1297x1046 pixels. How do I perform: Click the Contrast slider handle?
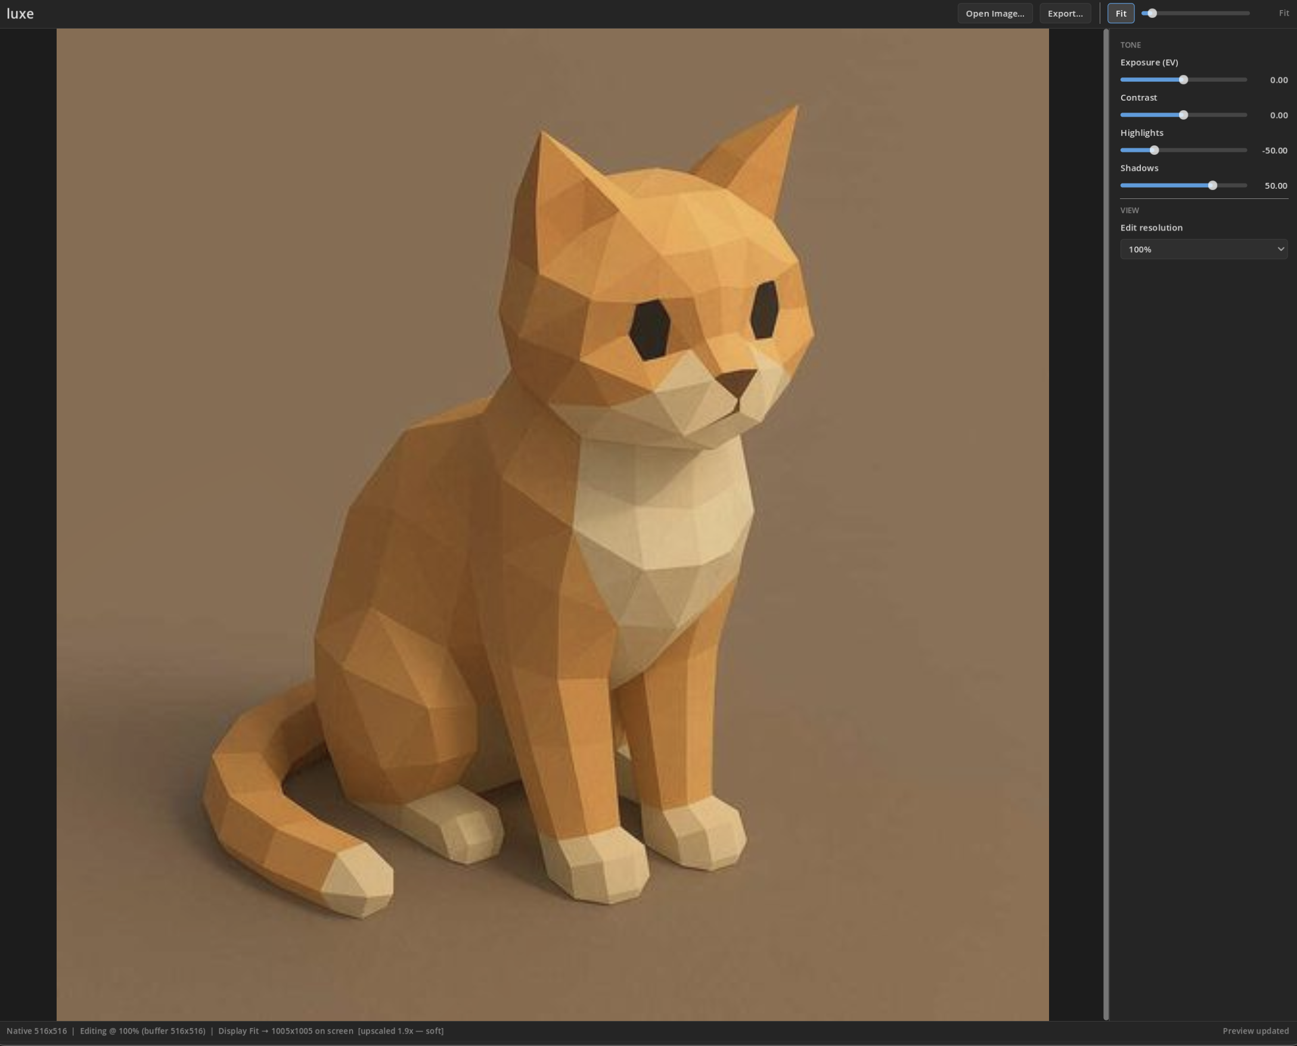click(x=1183, y=115)
